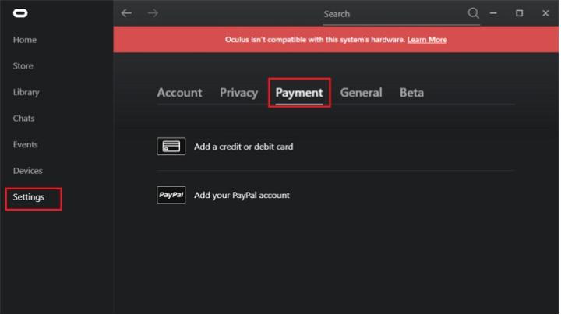
Task: Go to Store in the sidebar
Action: click(23, 66)
